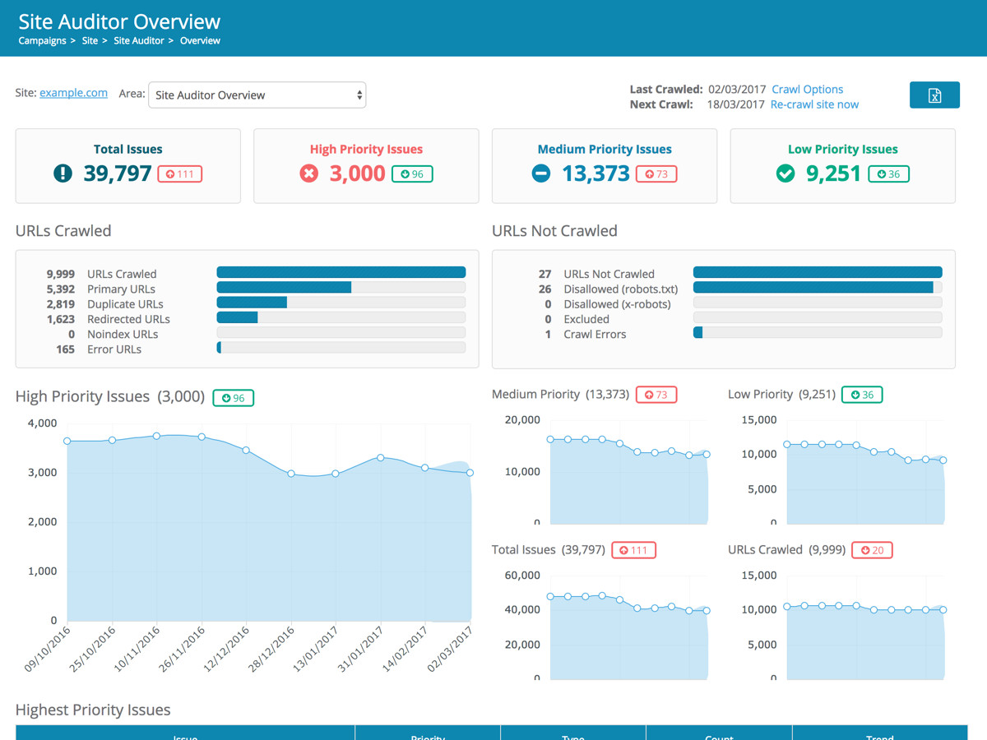987x740 pixels.
Task: Click the High Priority Issues red X icon
Action: (x=308, y=173)
